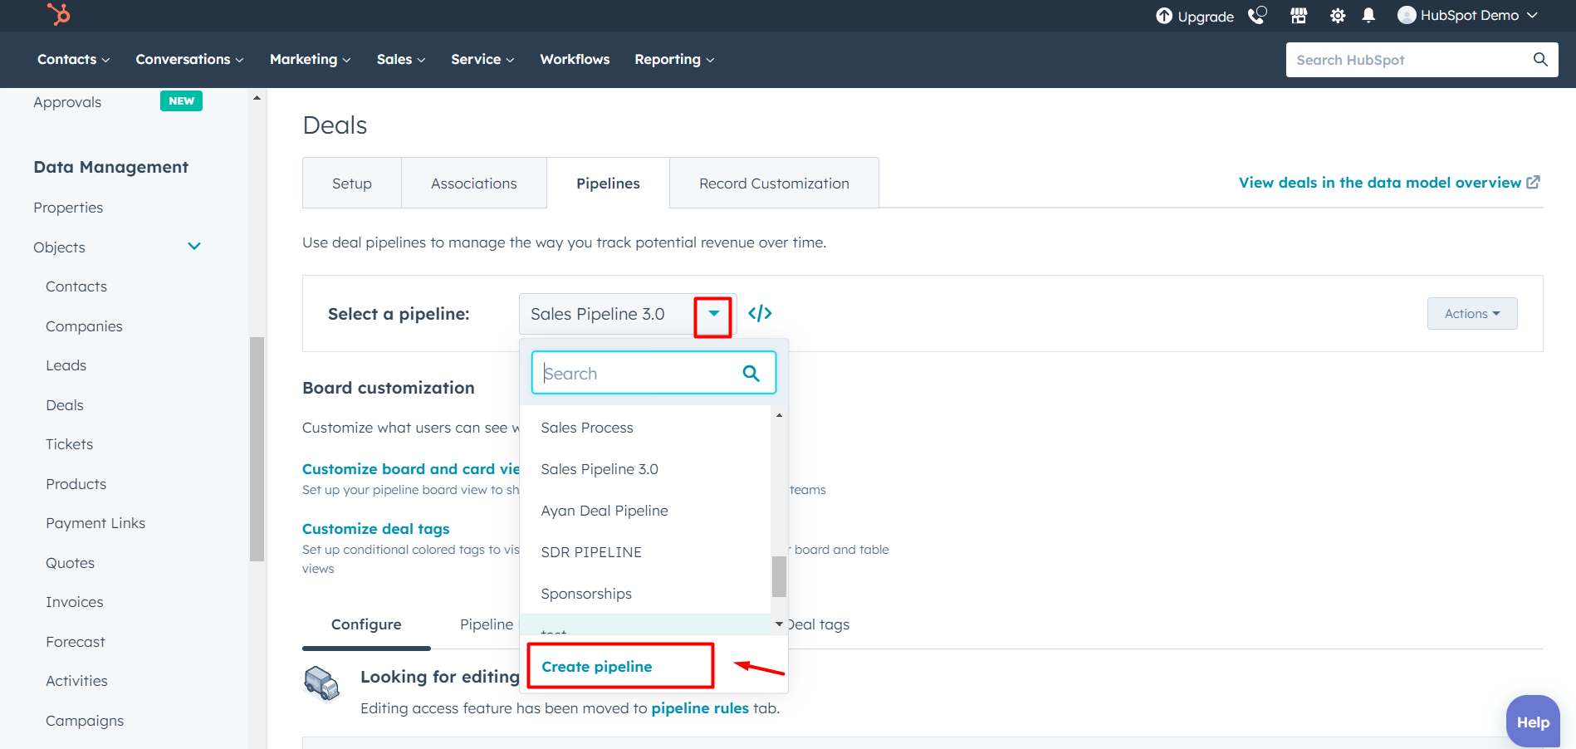This screenshot has height=749, width=1576.
Task: Open notifications via the bell icon
Action: 1368,15
